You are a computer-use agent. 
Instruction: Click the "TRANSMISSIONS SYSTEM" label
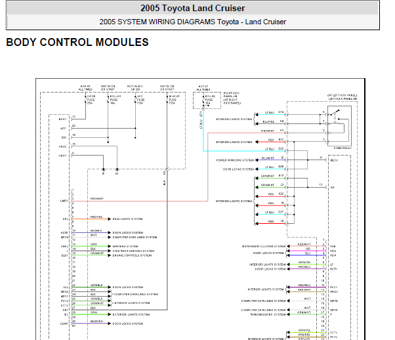click(x=268, y=314)
